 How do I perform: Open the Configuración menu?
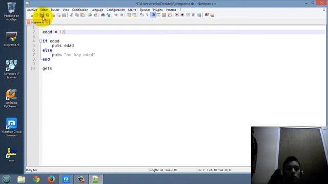(x=115, y=10)
